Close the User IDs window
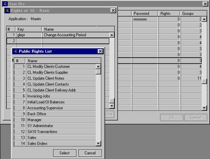Viewport: 210px width, 159px height. 205,4
